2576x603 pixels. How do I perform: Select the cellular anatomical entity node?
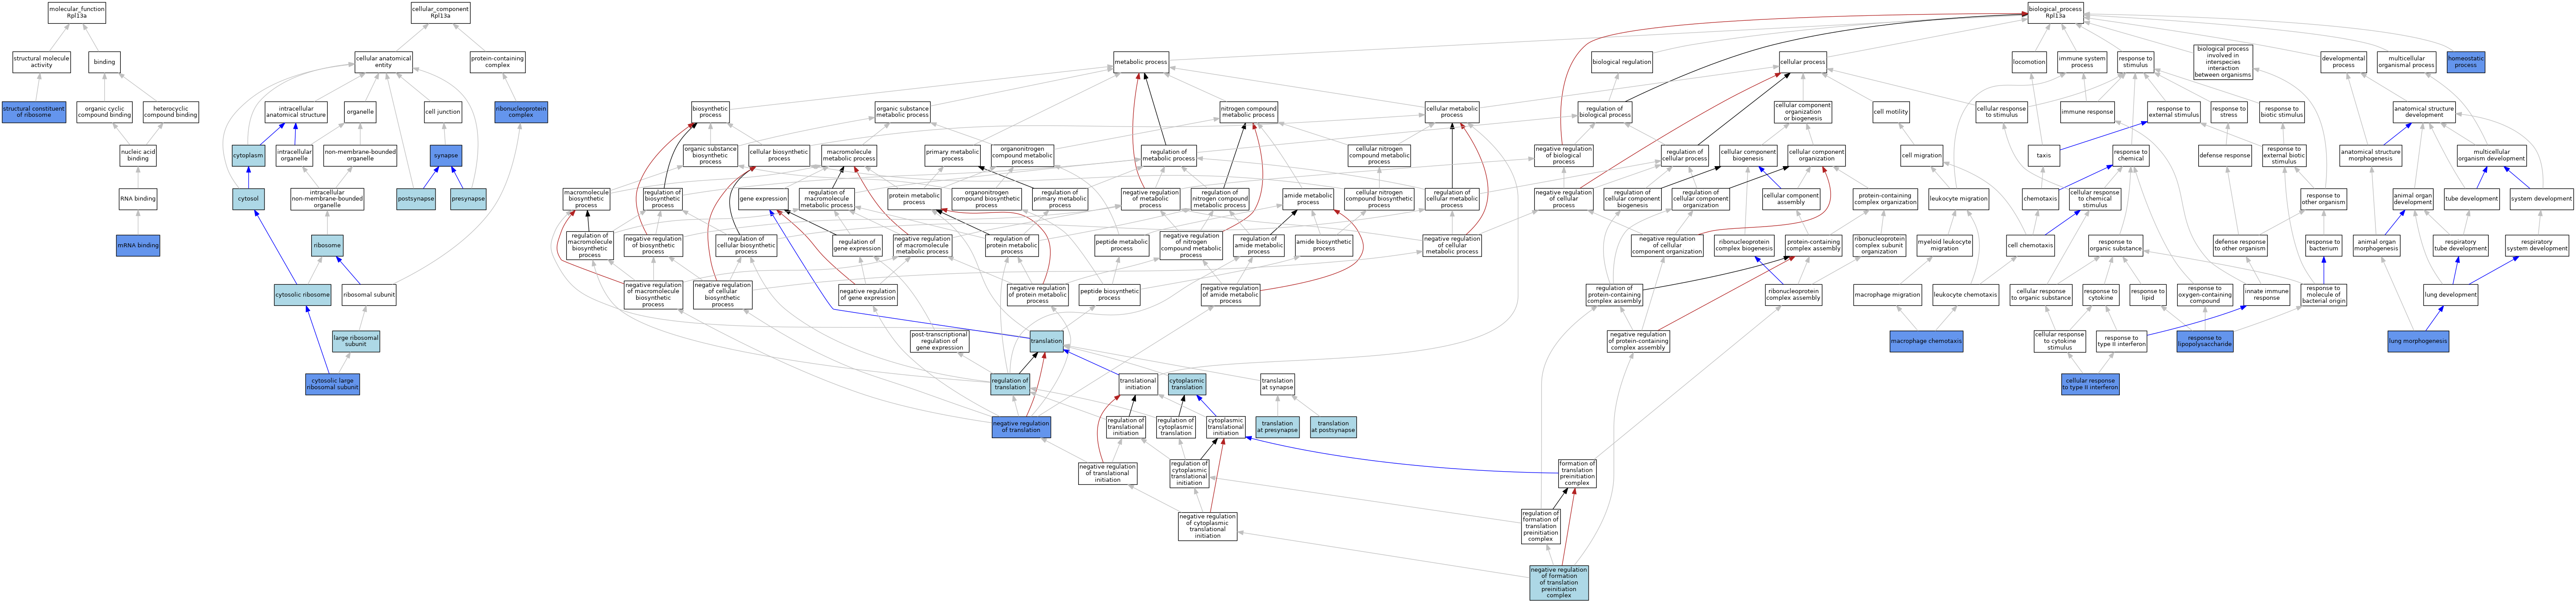(383, 62)
